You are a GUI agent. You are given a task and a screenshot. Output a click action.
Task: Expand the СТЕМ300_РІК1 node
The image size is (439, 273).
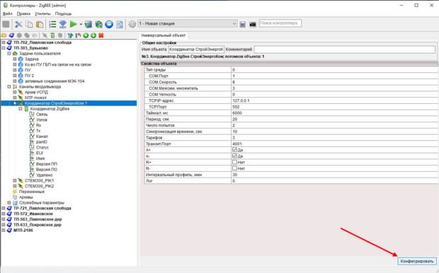tap(15, 180)
